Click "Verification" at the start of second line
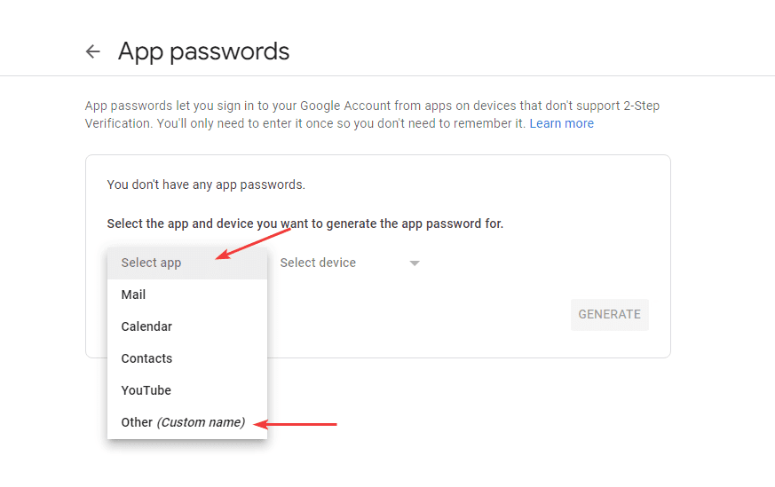Viewport: 775px width, 487px height. (x=117, y=123)
